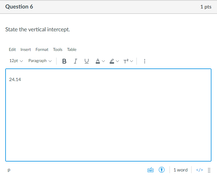Click the 1 pts label
The height and width of the screenshot is (182, 217).
coord(206,7)
